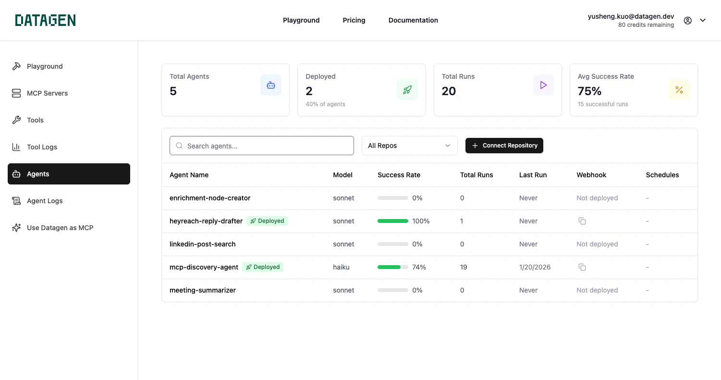Click Deployed badge on mcp-discovery-agent
This screenshot has height=380, width=721.
(x=263, y=267)
